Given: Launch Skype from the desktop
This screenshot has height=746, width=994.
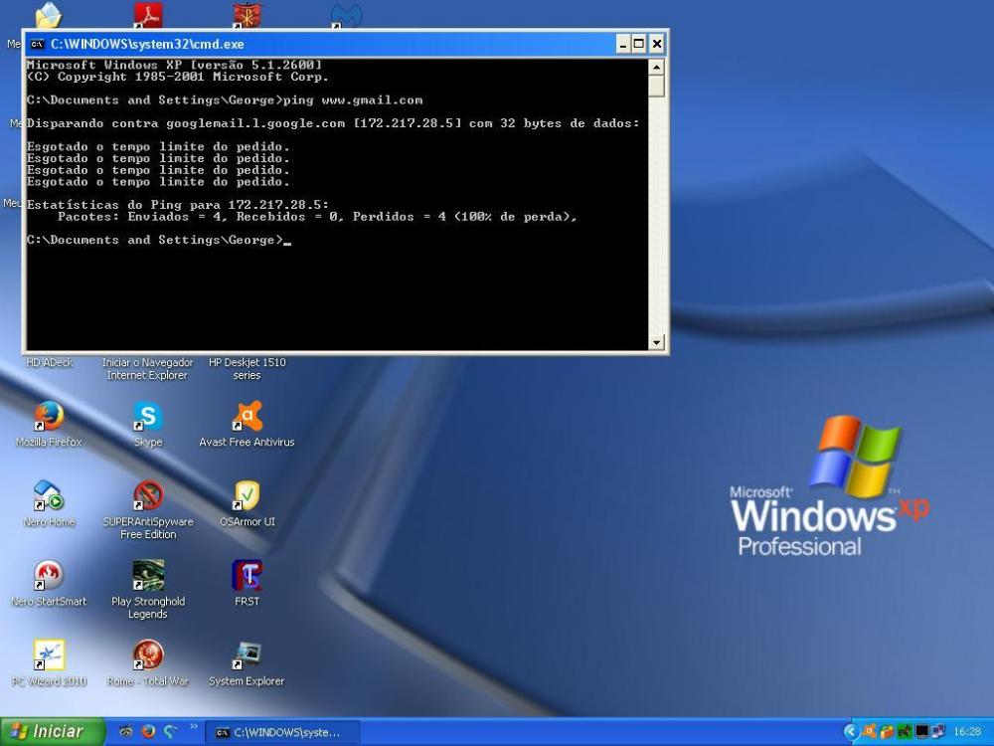Looking at the screenshot, I should [148, 417].
